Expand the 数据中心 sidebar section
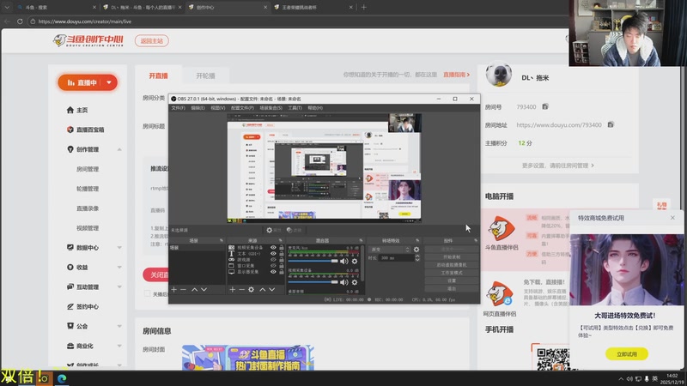 [119, 248]
